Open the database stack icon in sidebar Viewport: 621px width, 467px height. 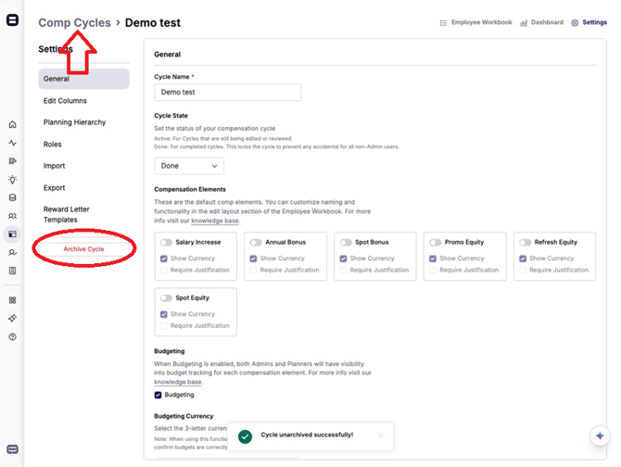click(12, 197)
